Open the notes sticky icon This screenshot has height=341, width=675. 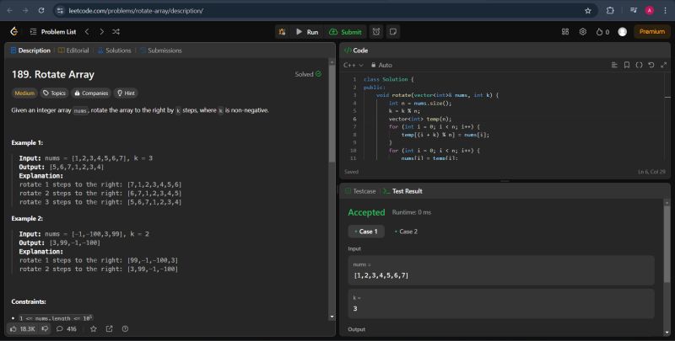393,31
